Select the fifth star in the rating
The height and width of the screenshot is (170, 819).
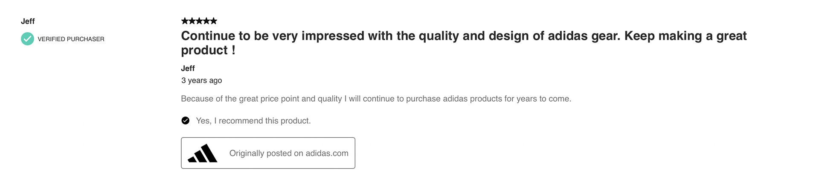[214, 21]
